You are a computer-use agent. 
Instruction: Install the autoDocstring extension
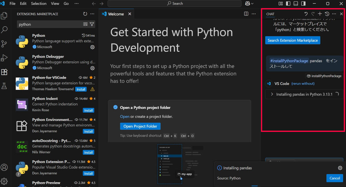click(89, 152)
